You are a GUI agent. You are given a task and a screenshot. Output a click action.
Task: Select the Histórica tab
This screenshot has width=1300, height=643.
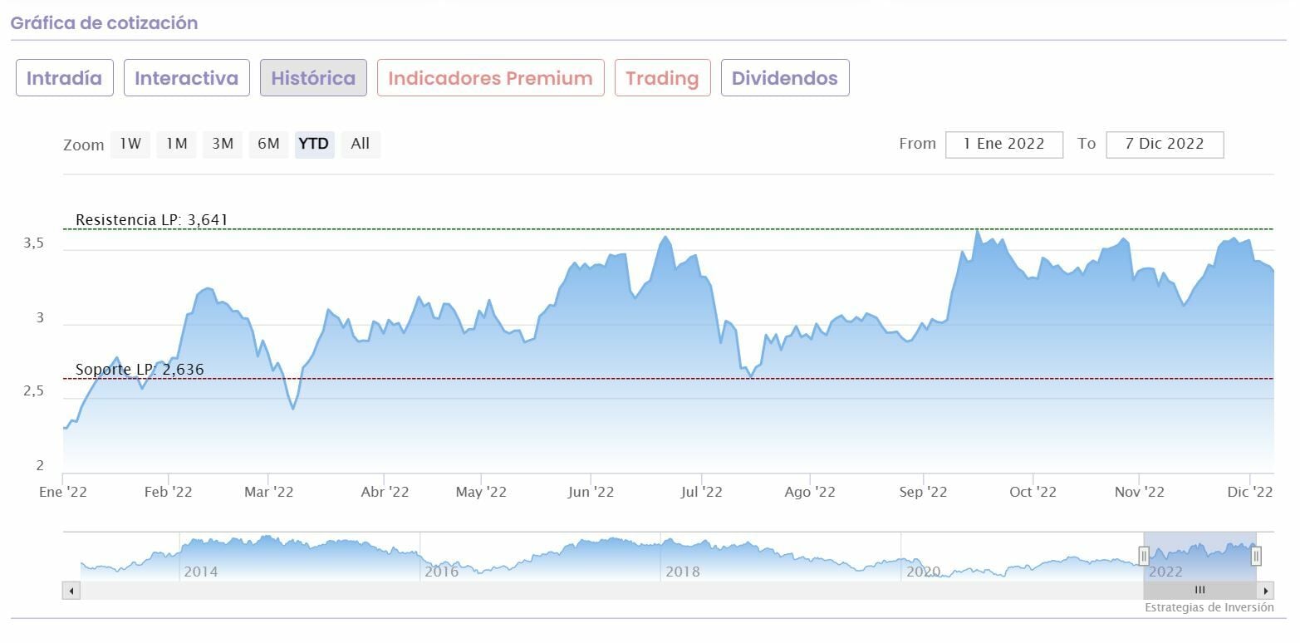click(x=313, y=78)
